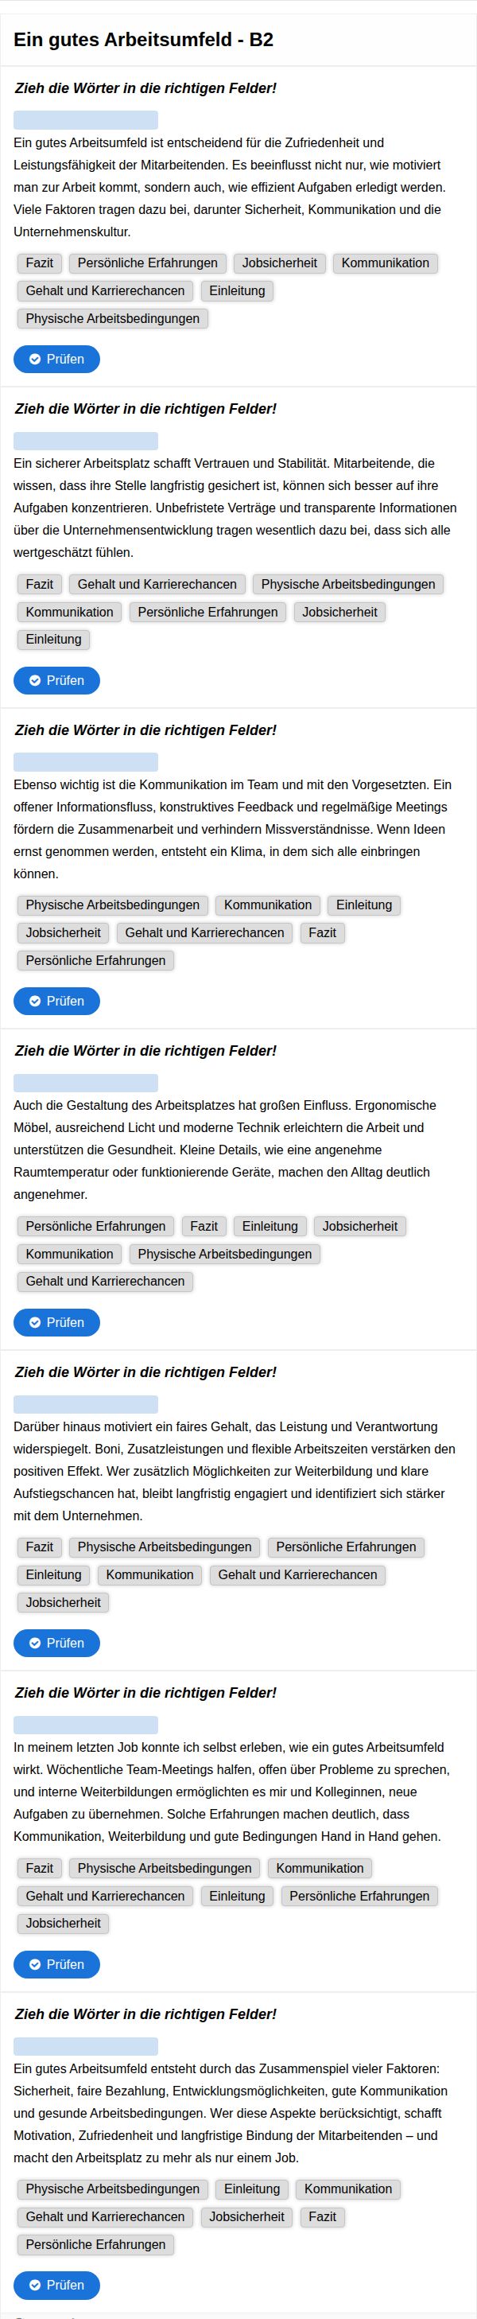Click the checkmark icon on Prüfen below 'Darüber hinaus' text
This screenshot has height=2319, width=477.
point(35,1643)
